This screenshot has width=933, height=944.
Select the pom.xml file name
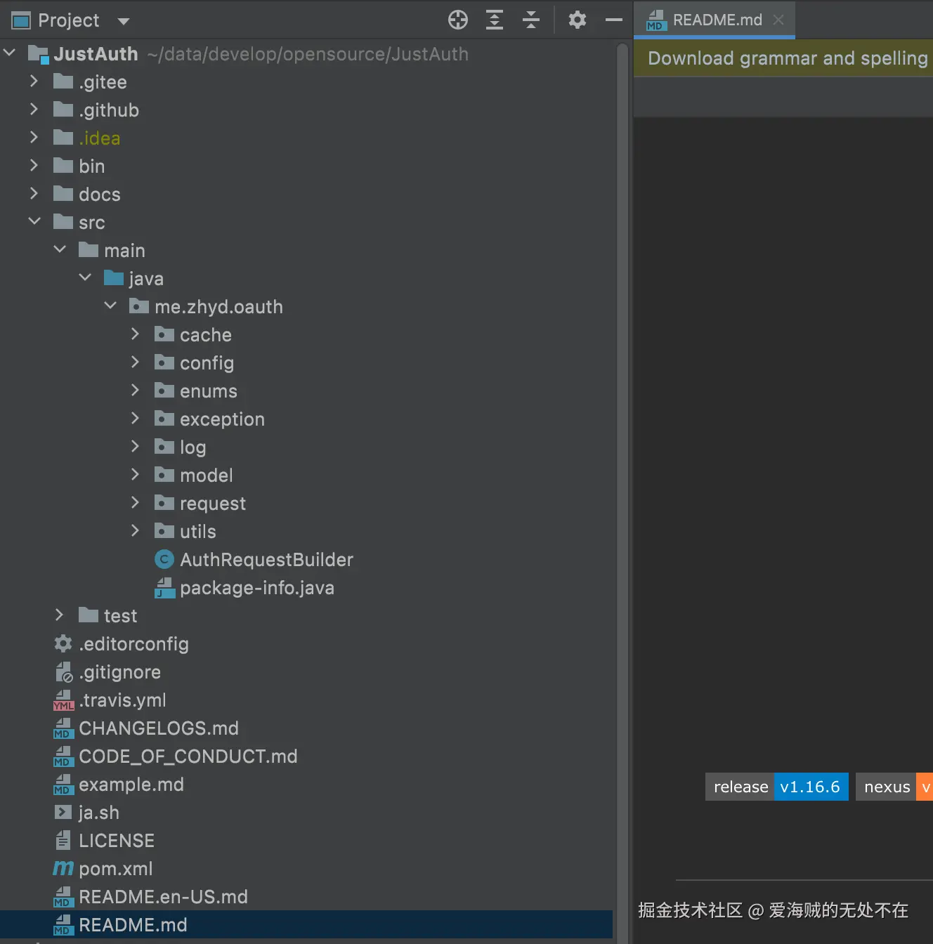click(116, 869)
